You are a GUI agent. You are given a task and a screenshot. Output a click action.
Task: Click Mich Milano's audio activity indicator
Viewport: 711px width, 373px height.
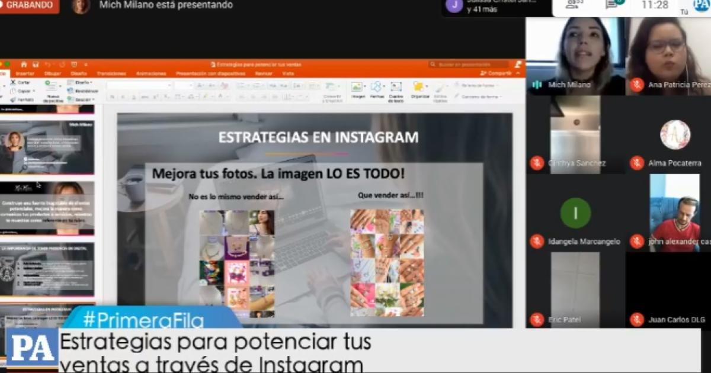click(x=537, y=85)
